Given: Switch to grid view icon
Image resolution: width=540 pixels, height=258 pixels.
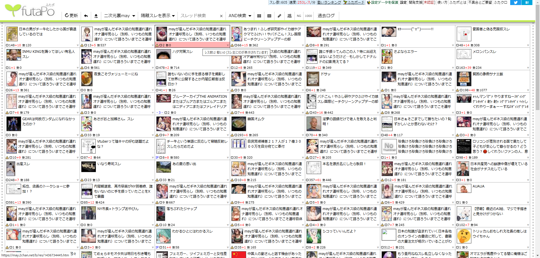Looking at the screenshot, I should tap(259, 16).
